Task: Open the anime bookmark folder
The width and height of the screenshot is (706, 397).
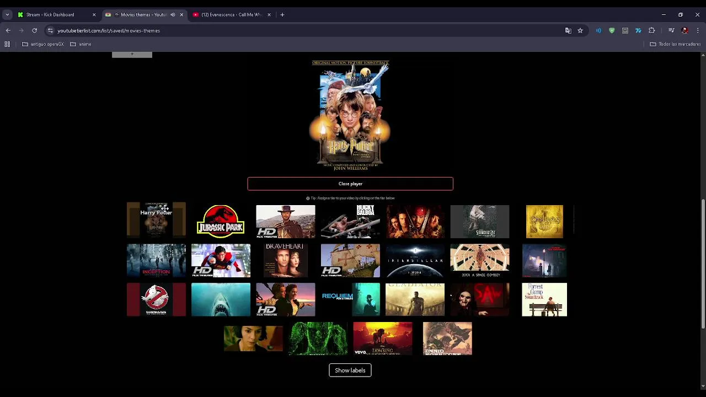Action: [x=81, y=44]
